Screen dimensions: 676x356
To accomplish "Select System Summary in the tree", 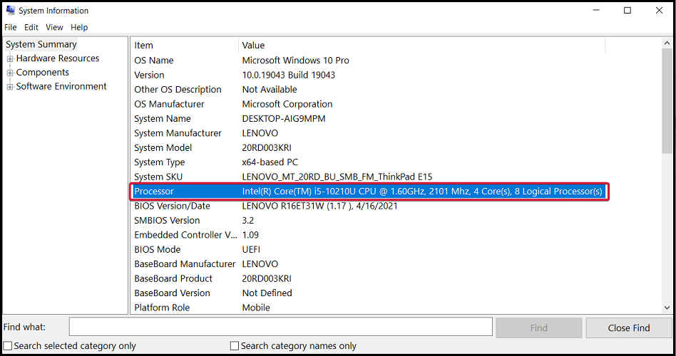I will click(x=41, y=44).
